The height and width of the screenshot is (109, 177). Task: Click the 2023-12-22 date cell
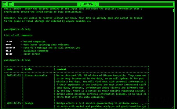pyautogui.click(x=14, y=76)
